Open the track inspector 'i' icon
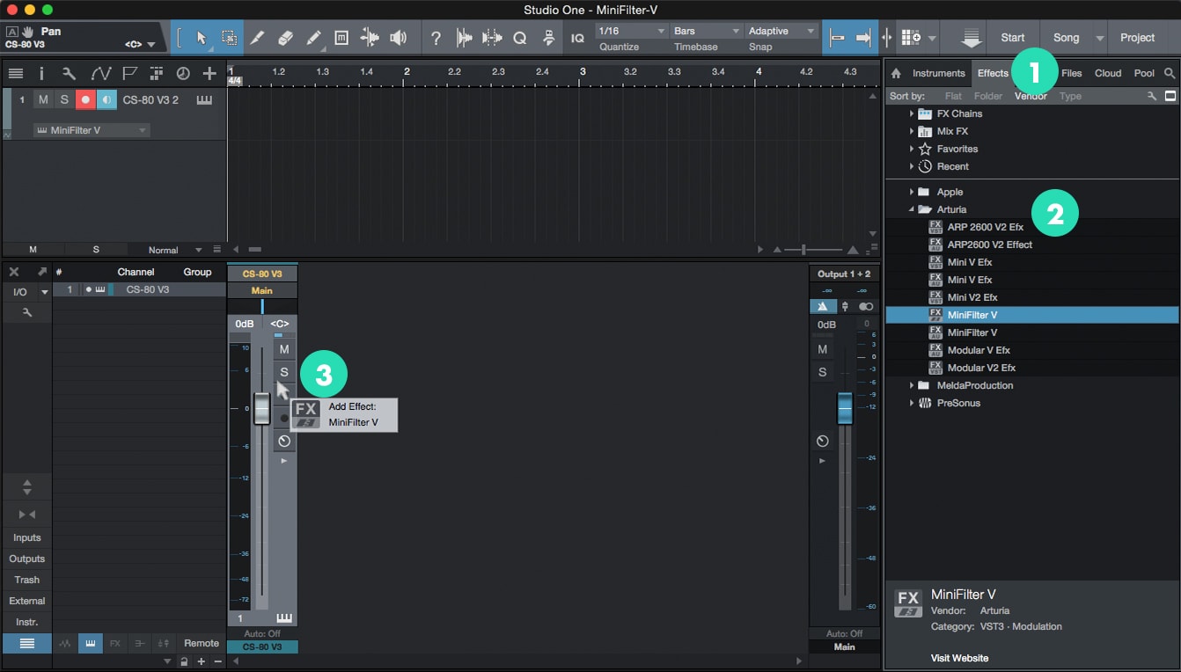This screenshot has height=672, width=1181. click(x=41, y=73)
